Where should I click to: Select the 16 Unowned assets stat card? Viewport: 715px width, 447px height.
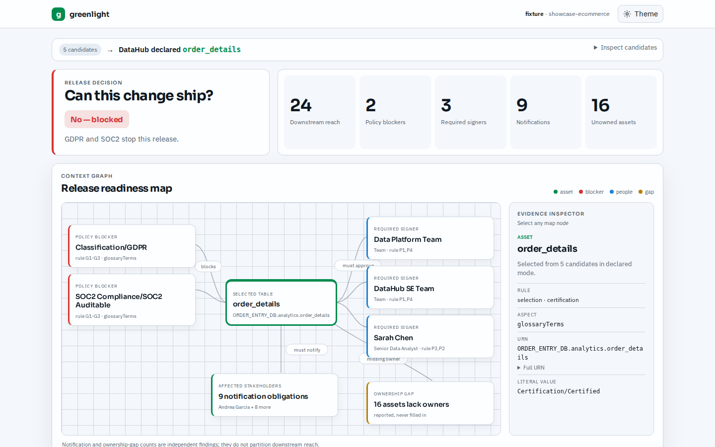point(621,112)
